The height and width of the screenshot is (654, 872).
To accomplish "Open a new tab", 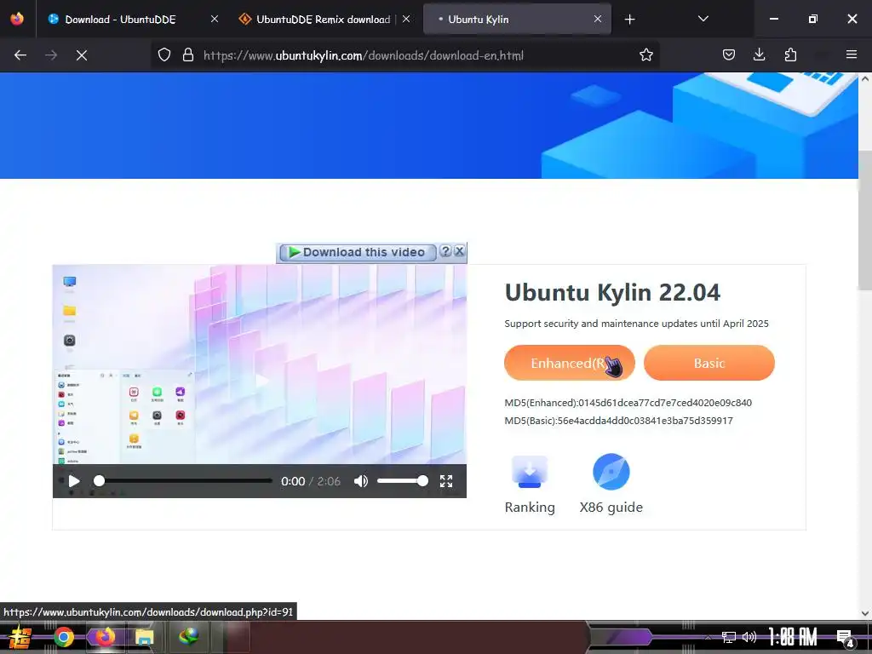I will tap(629, 20).
